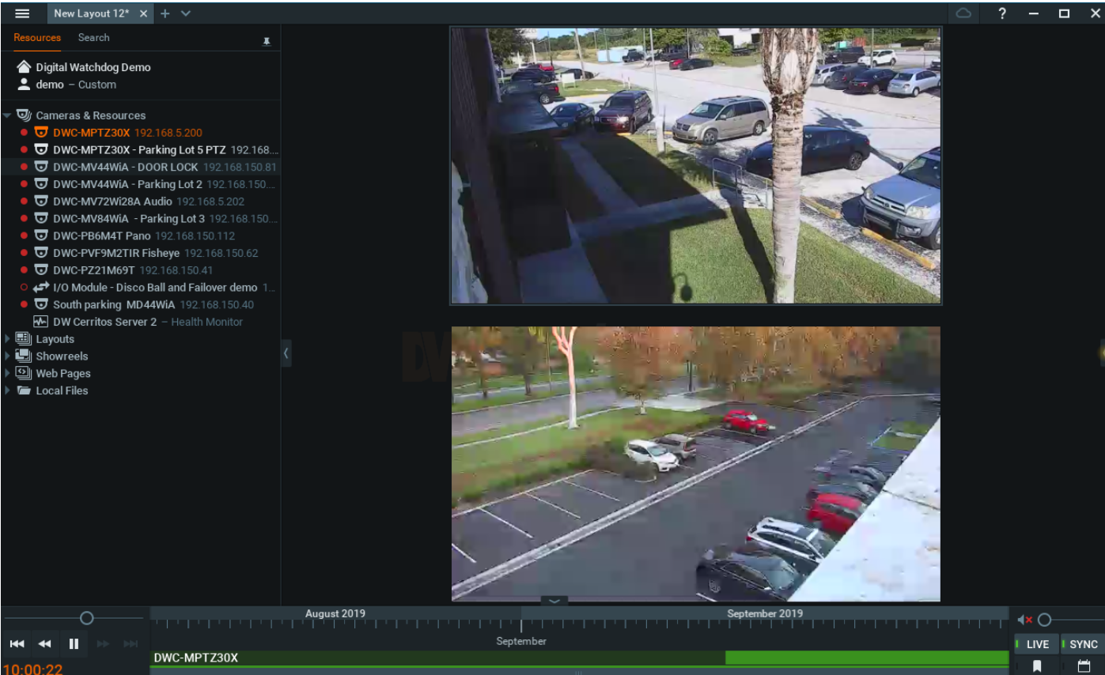1105x675 pixels.
Task: Click the cloud connection icon
Action: (x=963, y=13)
